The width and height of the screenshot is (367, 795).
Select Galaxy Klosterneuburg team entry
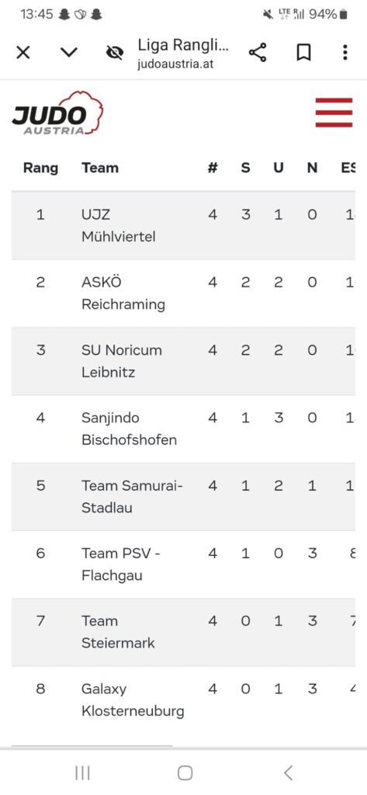(183, 700)
